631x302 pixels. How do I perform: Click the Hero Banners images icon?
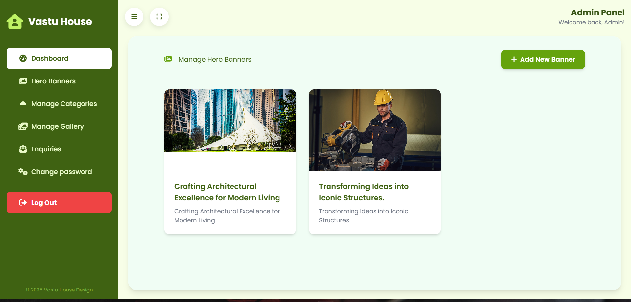pos(23,81)
